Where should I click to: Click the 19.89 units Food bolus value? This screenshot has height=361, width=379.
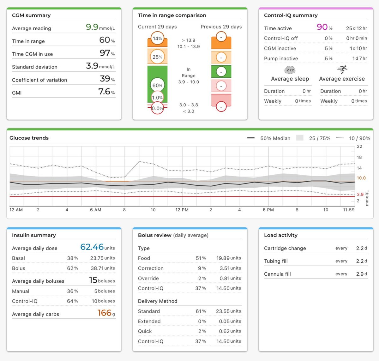coord(229,258)
